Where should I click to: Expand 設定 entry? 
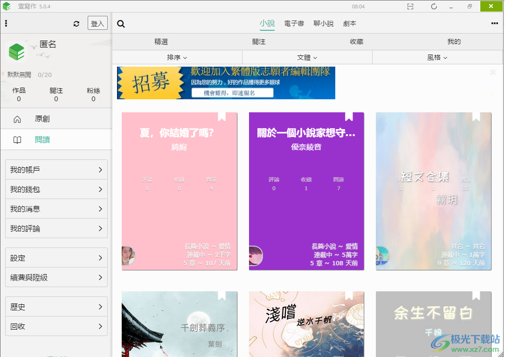click(x=56, y=258)
